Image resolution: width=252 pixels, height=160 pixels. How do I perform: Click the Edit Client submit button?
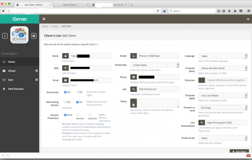click(x=239, y=151)
